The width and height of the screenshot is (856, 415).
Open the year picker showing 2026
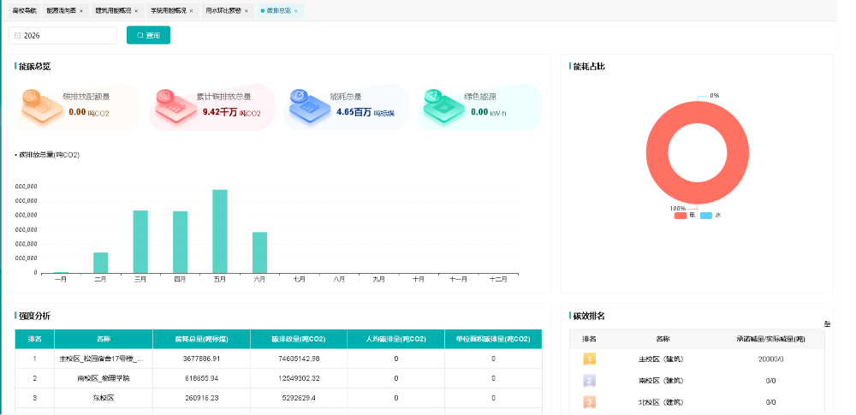(x=62, y=35)
